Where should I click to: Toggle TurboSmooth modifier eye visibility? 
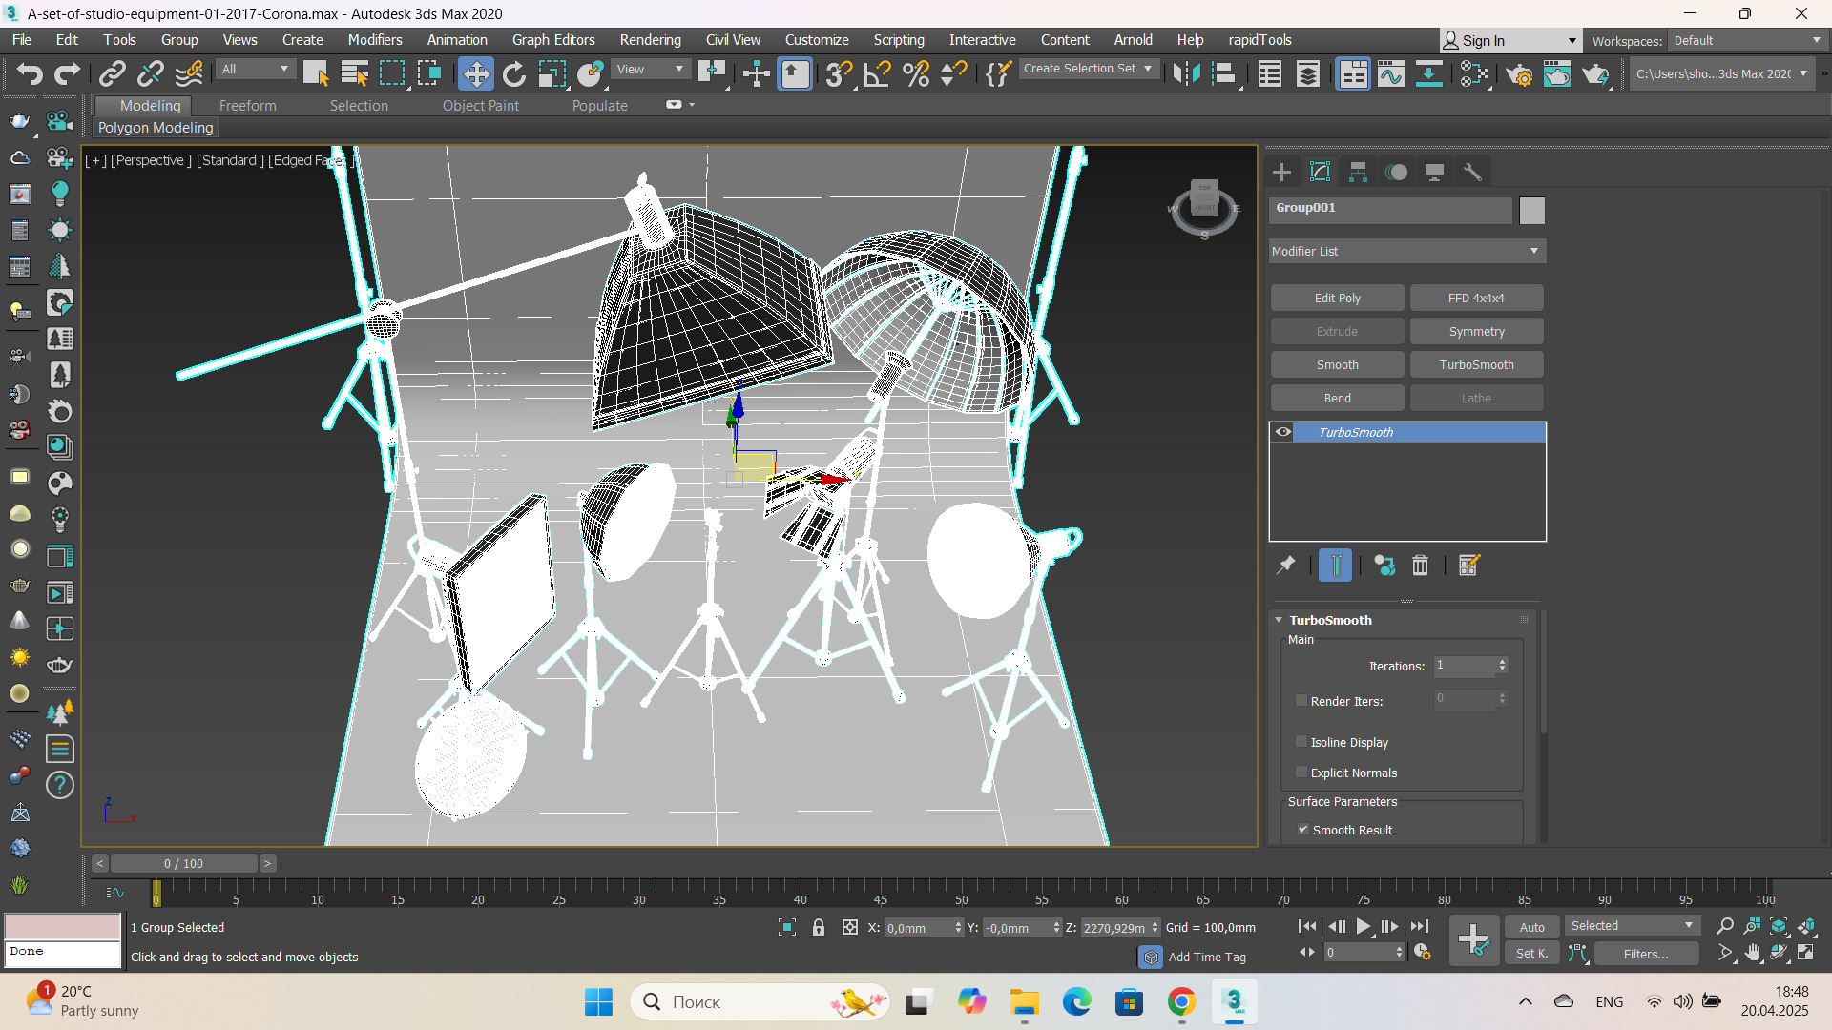[1283, 432]
